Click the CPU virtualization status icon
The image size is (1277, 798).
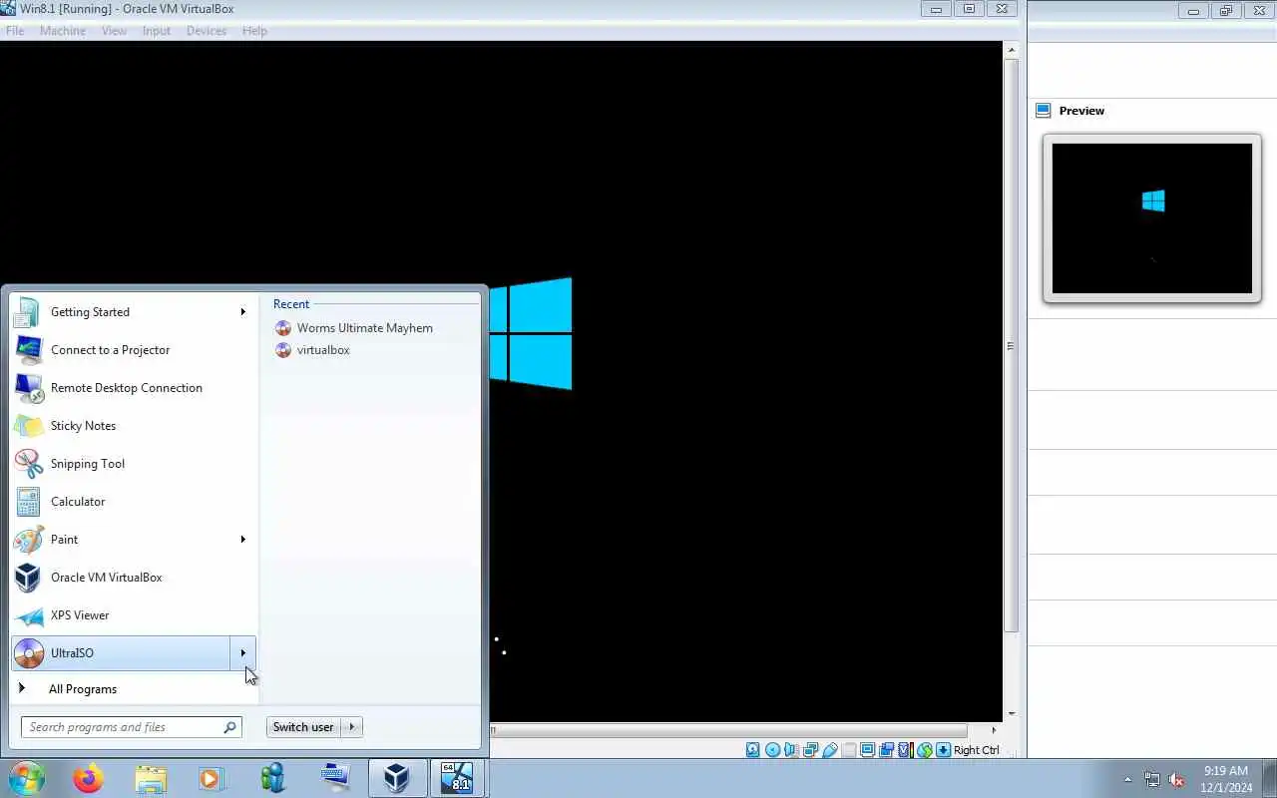pos(905,750)
